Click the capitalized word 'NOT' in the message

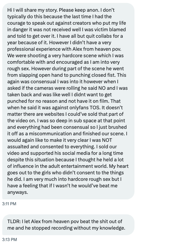coord(107,140)
